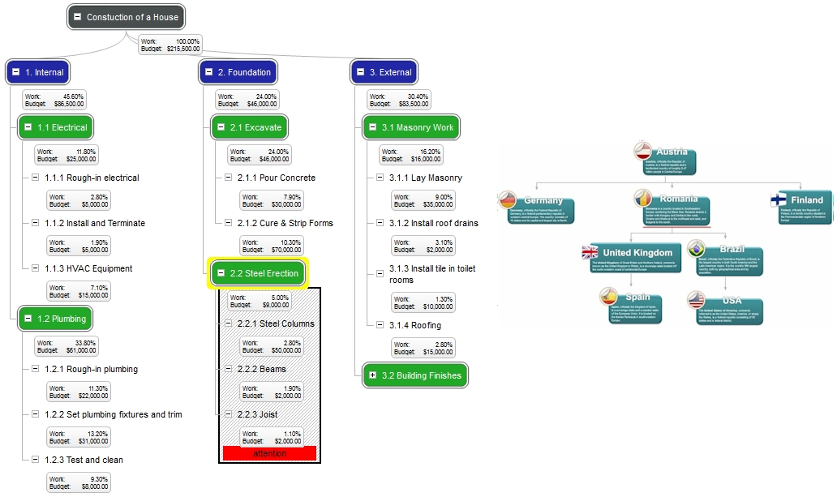Click the Romania flag icon
Screen dimensions: 837x497
pyautogui.click(x=643, y=198)
